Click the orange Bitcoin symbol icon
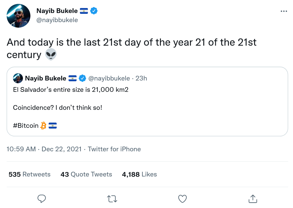The image size is (293, 208). click(43, 126)
